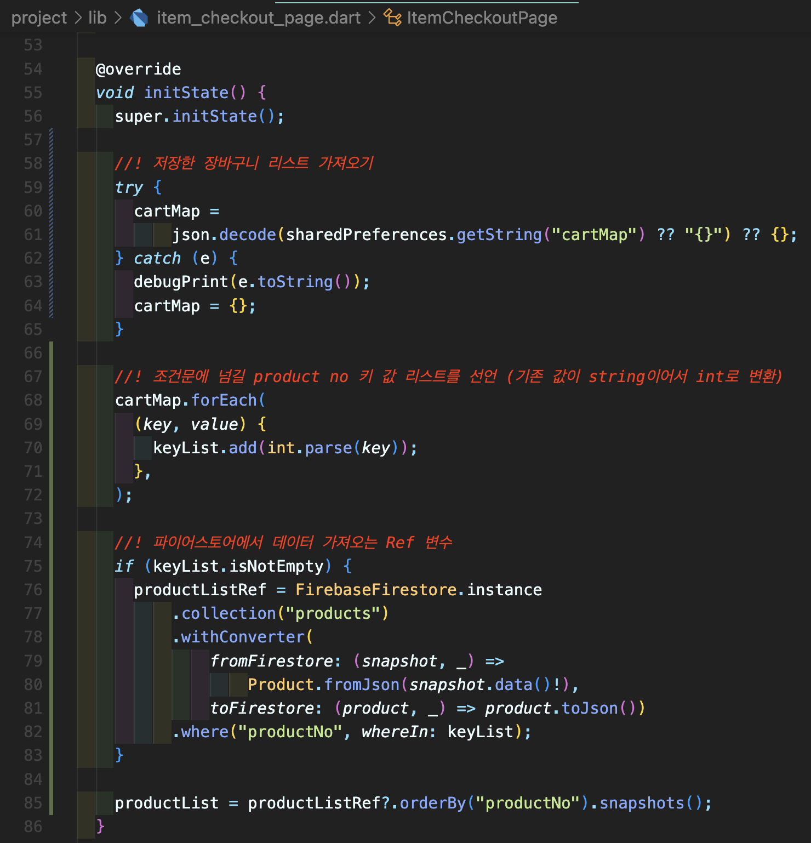
Task: Click 'fromJson' method call
Action: [362, 685]
